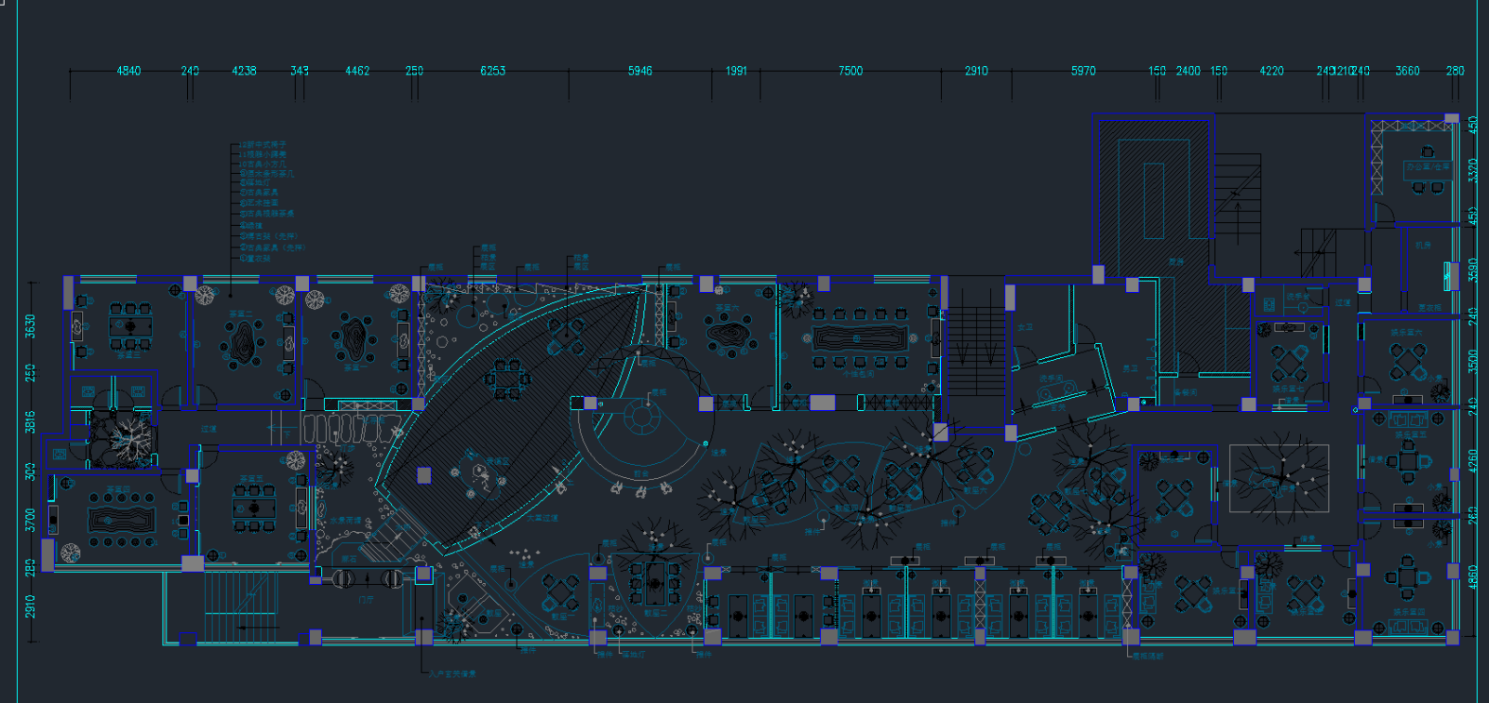Click the 茶室一 room label

tap(354, 368)
